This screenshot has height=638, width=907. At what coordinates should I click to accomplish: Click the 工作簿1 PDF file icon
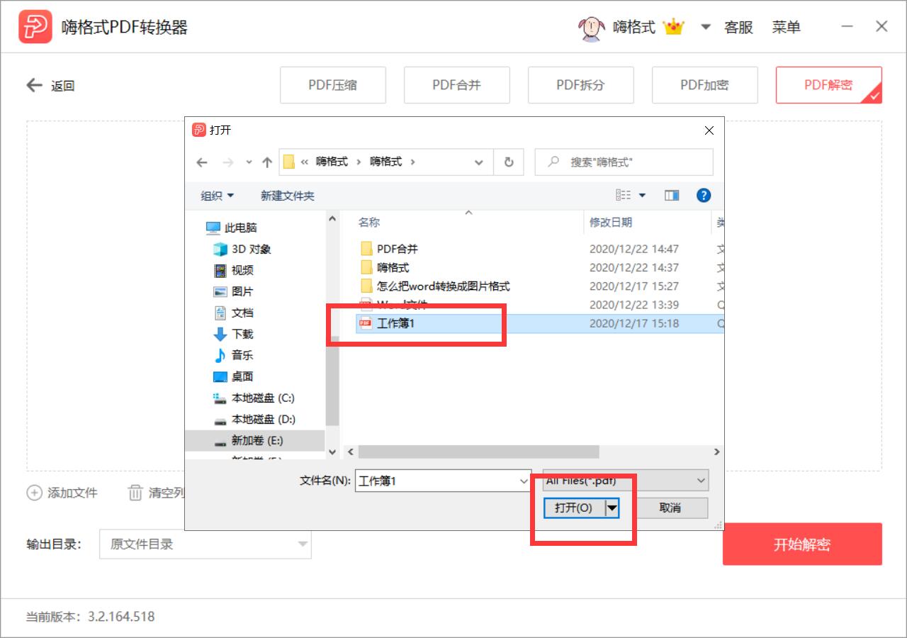[x=366, y=323]
